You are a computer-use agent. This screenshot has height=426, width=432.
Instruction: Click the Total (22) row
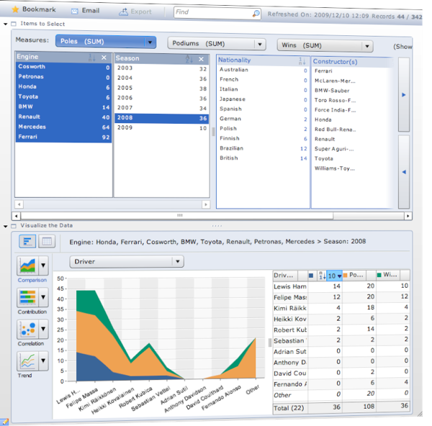point(341,407)
